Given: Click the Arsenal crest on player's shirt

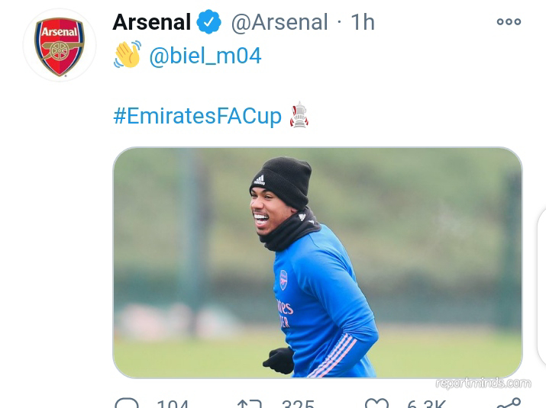Looking at the screenshot, I should pos(283,279).
